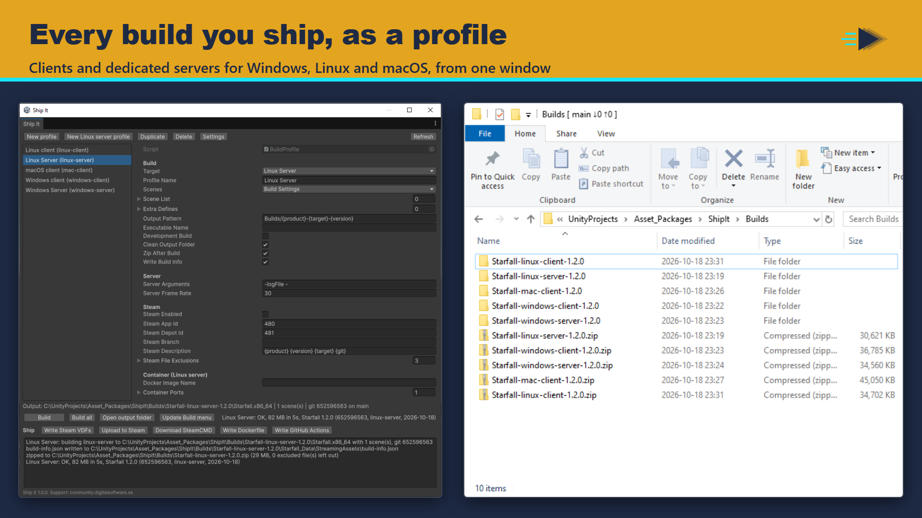Click the Write Dockerfile button
Image resolution: width=922 pixels, height=518 pixels.
(243, 431)
